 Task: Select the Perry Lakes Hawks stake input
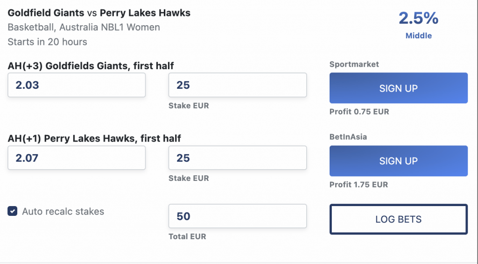pyautogui.click(x=237, y=158)
